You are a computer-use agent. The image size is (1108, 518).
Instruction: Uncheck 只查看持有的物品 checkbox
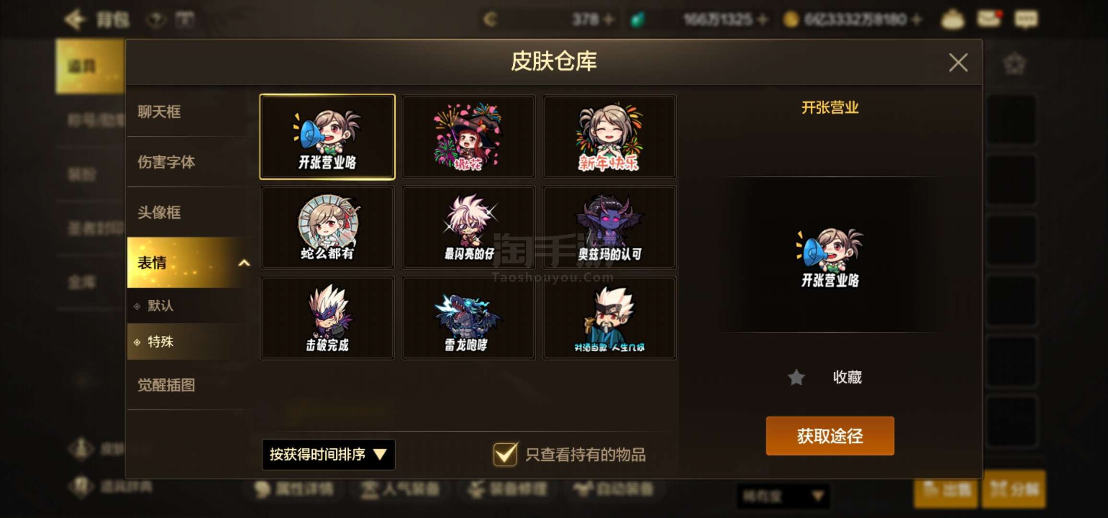click(x=505, y=454)
